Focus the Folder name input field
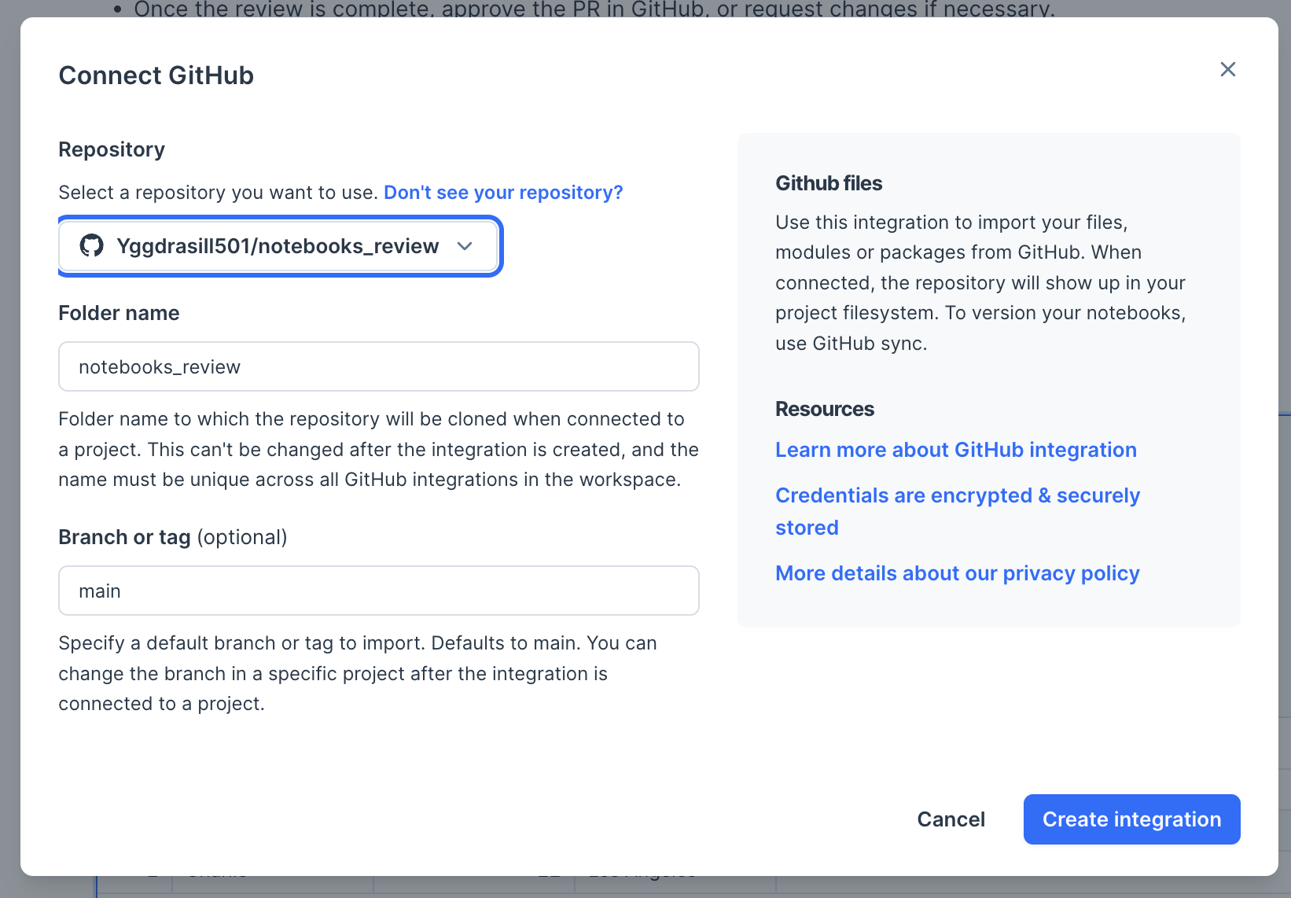 [379, 366]
